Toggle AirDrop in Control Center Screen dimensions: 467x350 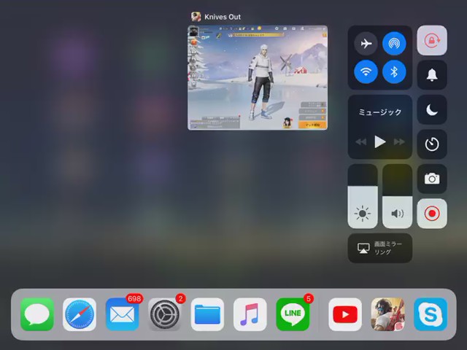click(x=394, y=44)
